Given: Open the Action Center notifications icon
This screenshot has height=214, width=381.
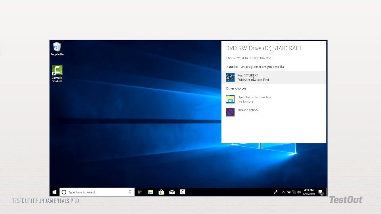Looking at the screenshot, I should (321, 193).
